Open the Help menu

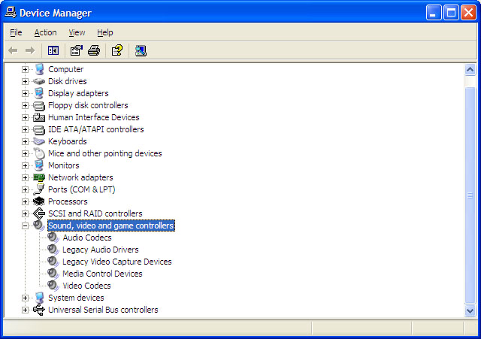[x=105, y=32]
